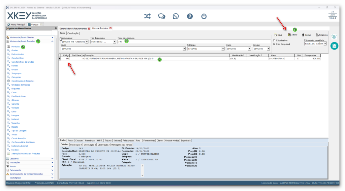Screen dimensions: 345x191
Task: Collapse Movimentações de Produtos section
Action: (52, 41)
